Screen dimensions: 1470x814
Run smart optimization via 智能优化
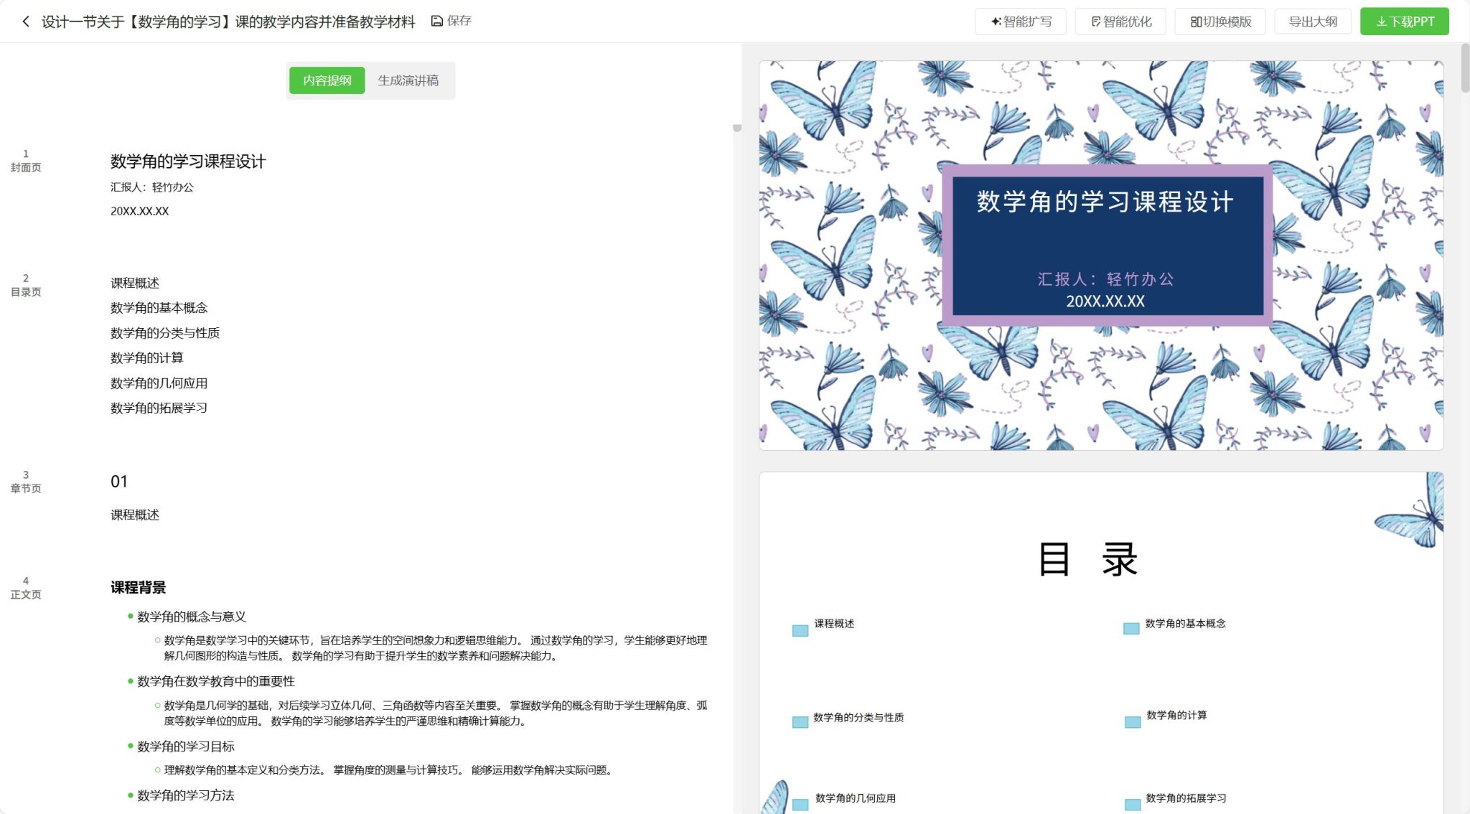[1120, 21]
